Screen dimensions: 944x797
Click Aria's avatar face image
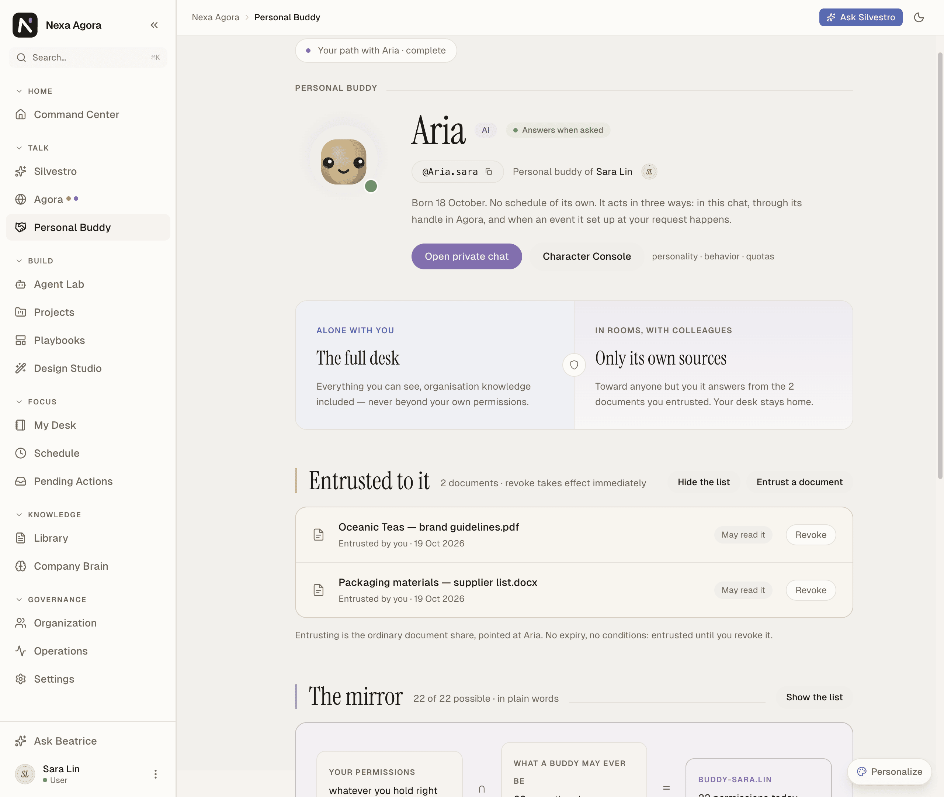[344, 162]
